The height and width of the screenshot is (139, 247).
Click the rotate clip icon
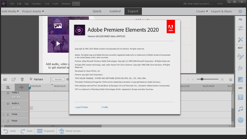(x=14, y=79)
